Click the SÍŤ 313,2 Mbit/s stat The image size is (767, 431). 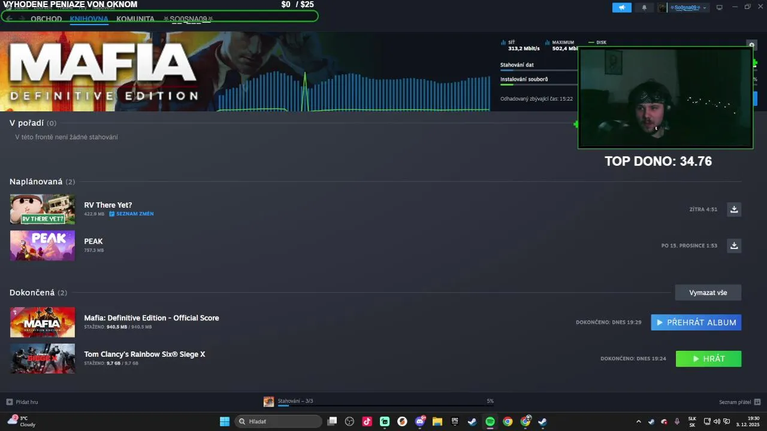pos(520,45)
